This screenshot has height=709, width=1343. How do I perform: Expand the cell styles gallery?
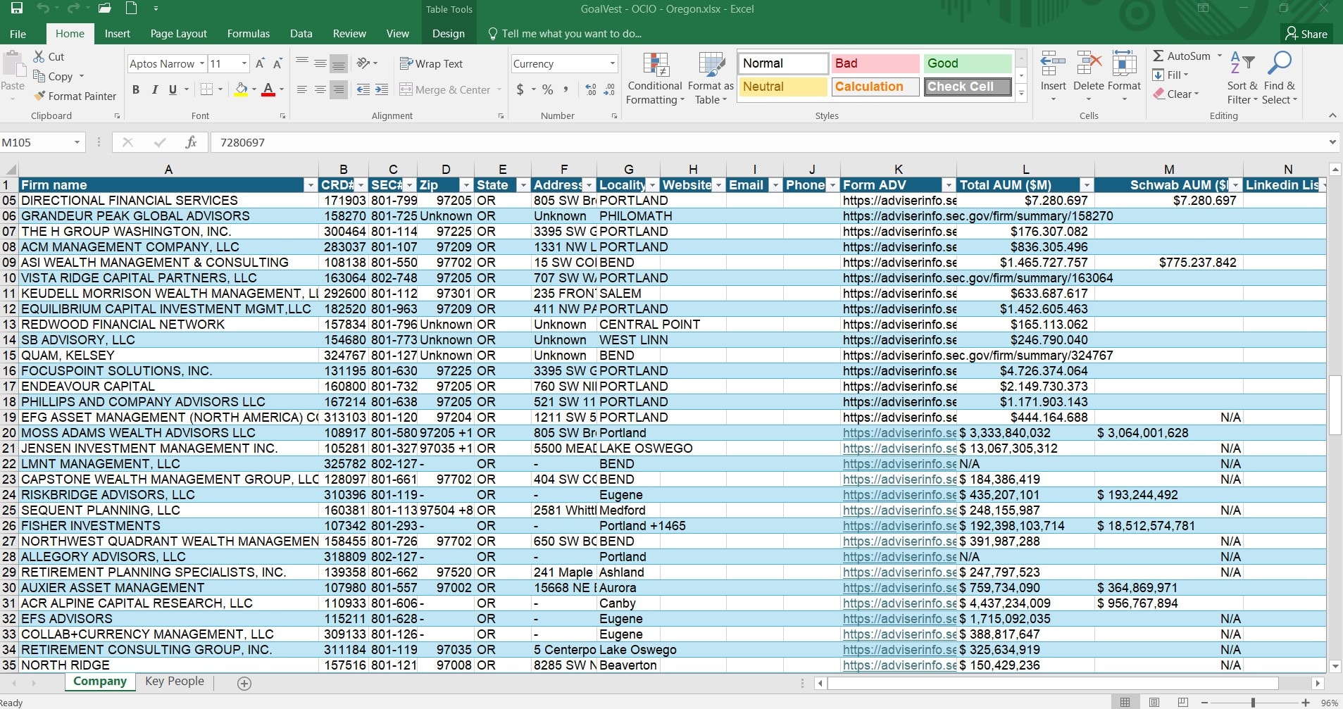[x=1021, y=94]
